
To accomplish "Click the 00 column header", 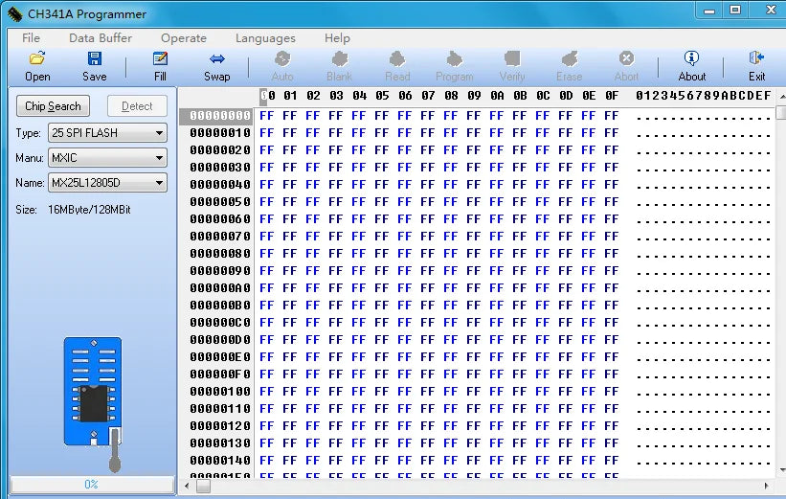I will [268, 96].
